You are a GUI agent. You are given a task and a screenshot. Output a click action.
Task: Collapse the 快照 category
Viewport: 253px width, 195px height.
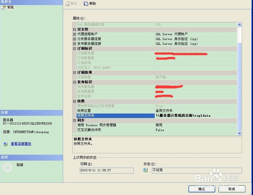[x=74, y=101]
